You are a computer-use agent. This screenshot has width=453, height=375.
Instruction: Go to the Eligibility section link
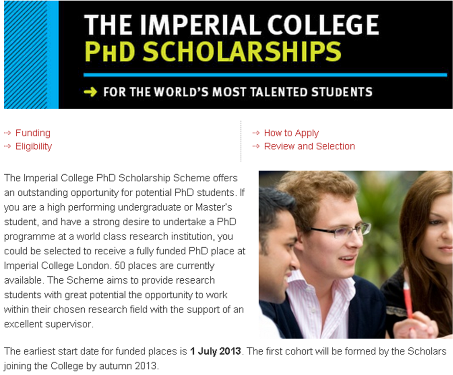point(34,146)
